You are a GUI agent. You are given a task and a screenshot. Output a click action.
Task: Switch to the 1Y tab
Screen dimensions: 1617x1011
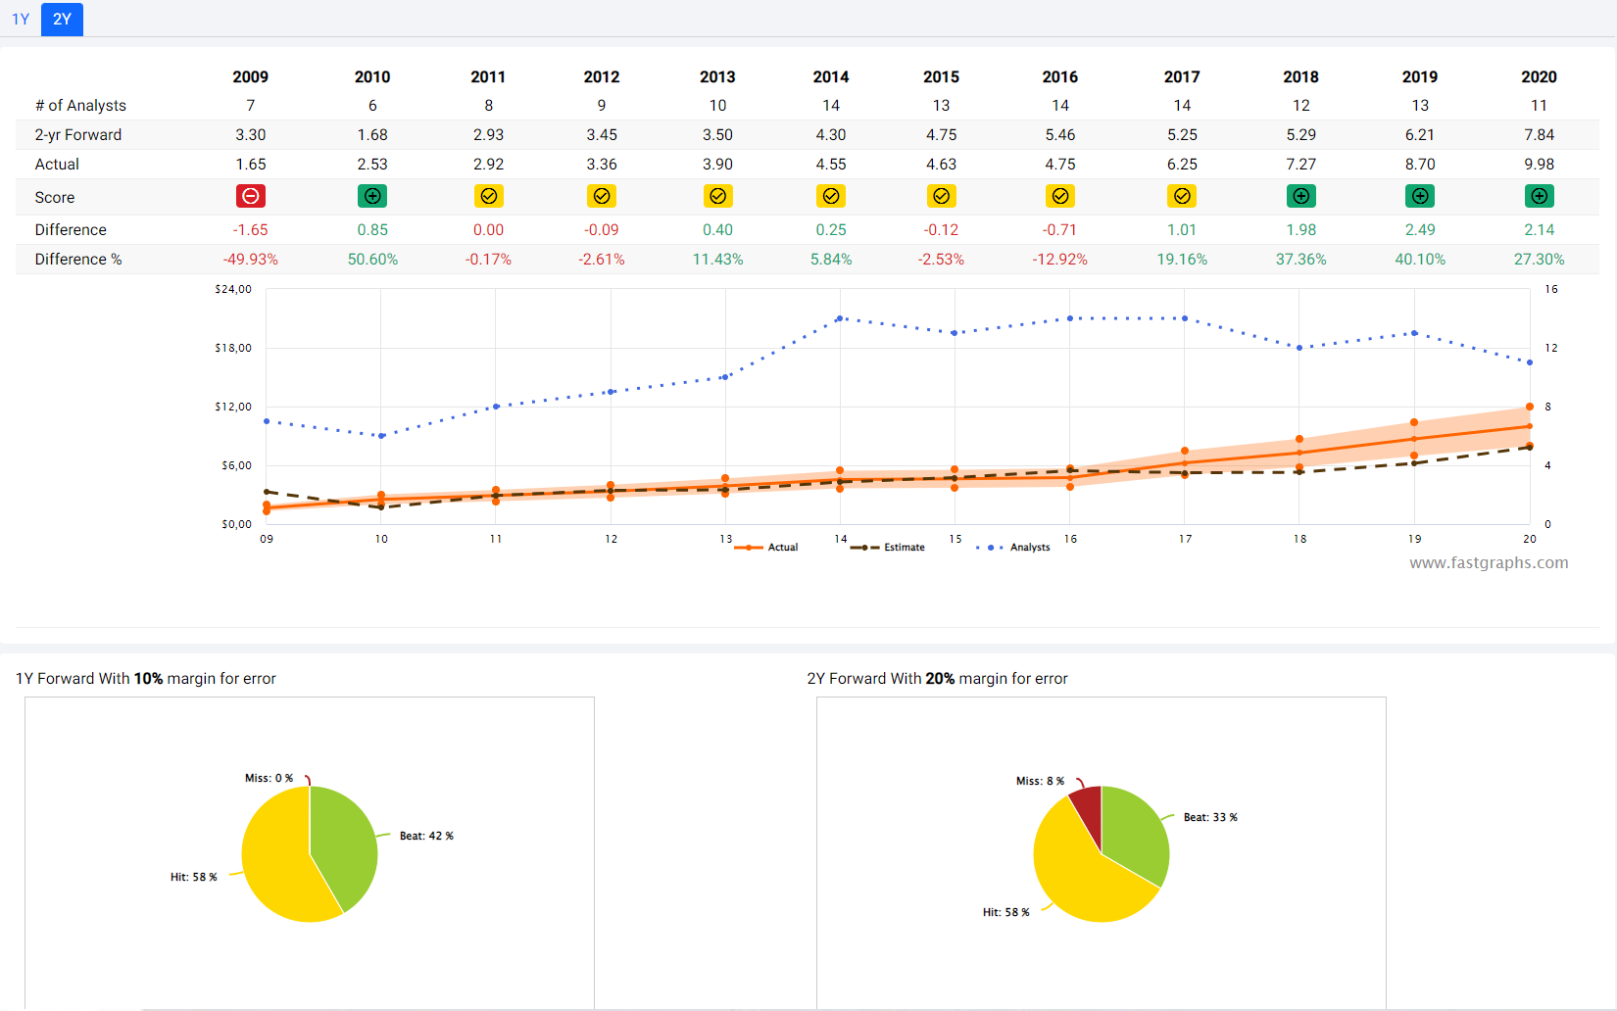(21, 20)
